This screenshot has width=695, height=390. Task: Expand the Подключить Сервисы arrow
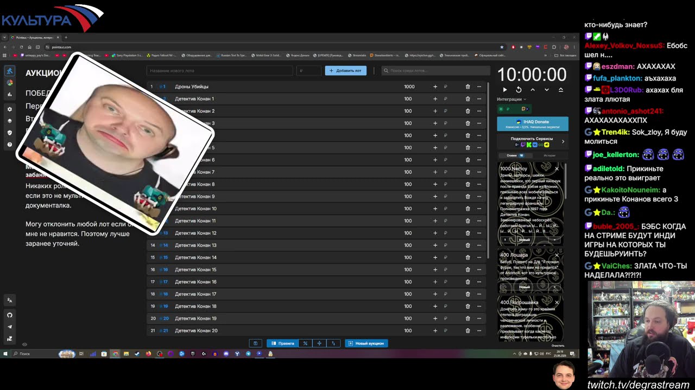click(x=563, y=142)
